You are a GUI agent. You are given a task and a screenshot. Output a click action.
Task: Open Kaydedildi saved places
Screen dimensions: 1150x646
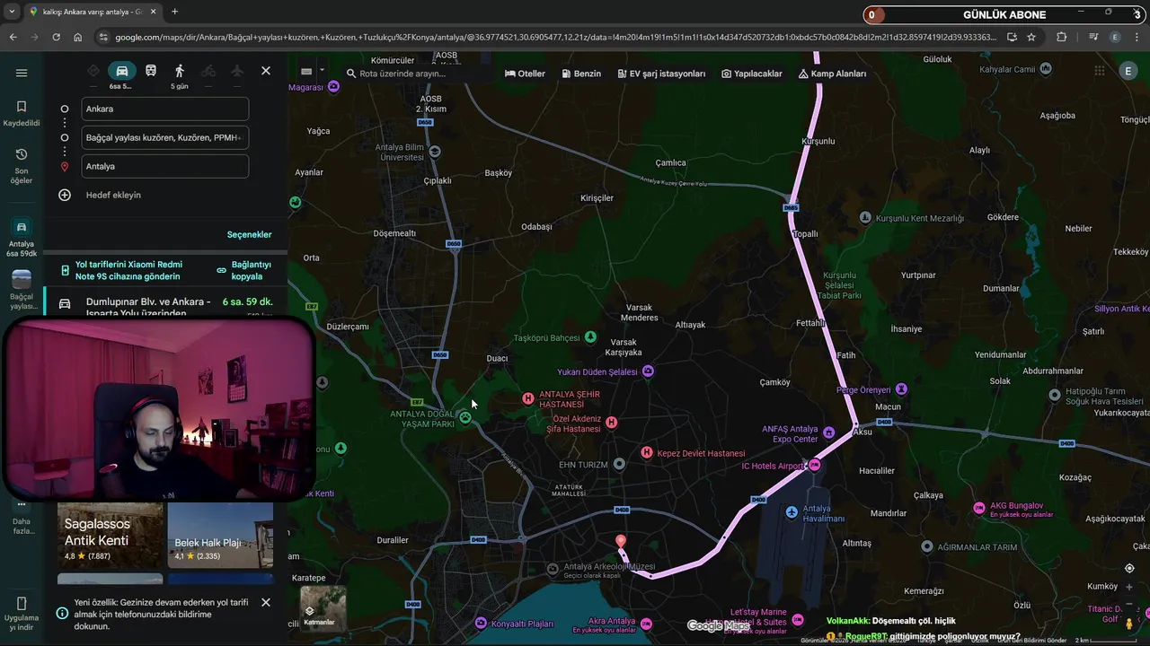pyautogui.click(x=22, y=113)
